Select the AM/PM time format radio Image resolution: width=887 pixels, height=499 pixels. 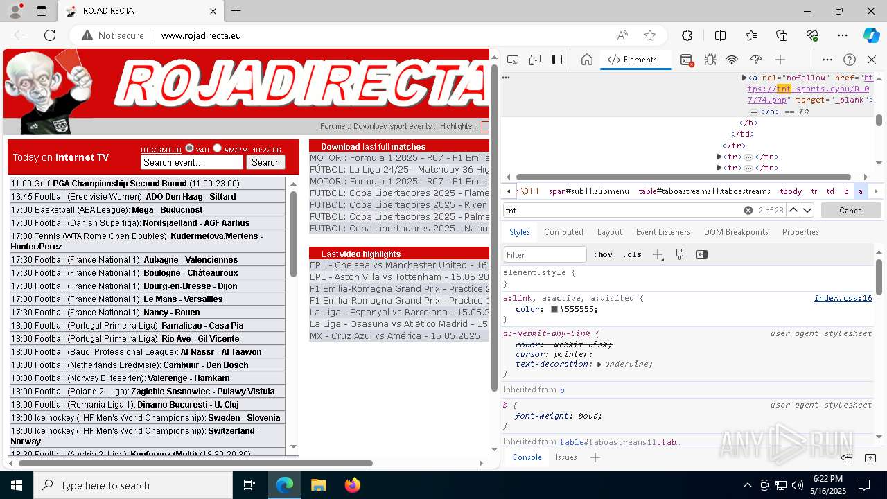click(217, 148)
